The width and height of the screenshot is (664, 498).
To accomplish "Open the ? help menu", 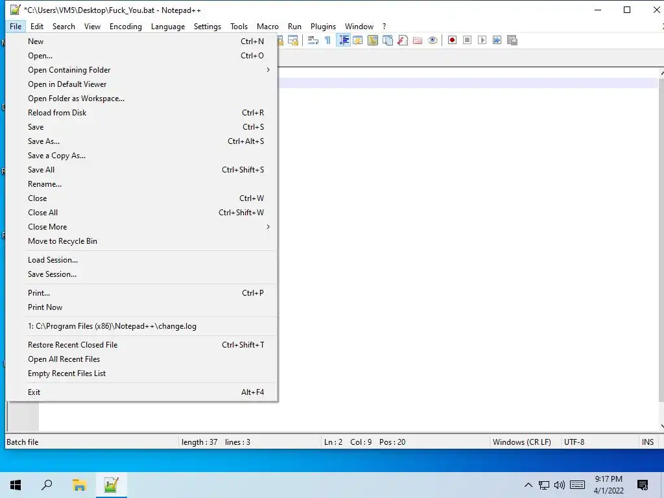I will (x=384, y=26).
